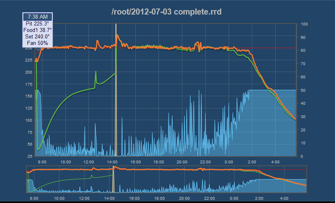Click the white marker in the overview strip

pyautogui.click(x=114, y=178)
